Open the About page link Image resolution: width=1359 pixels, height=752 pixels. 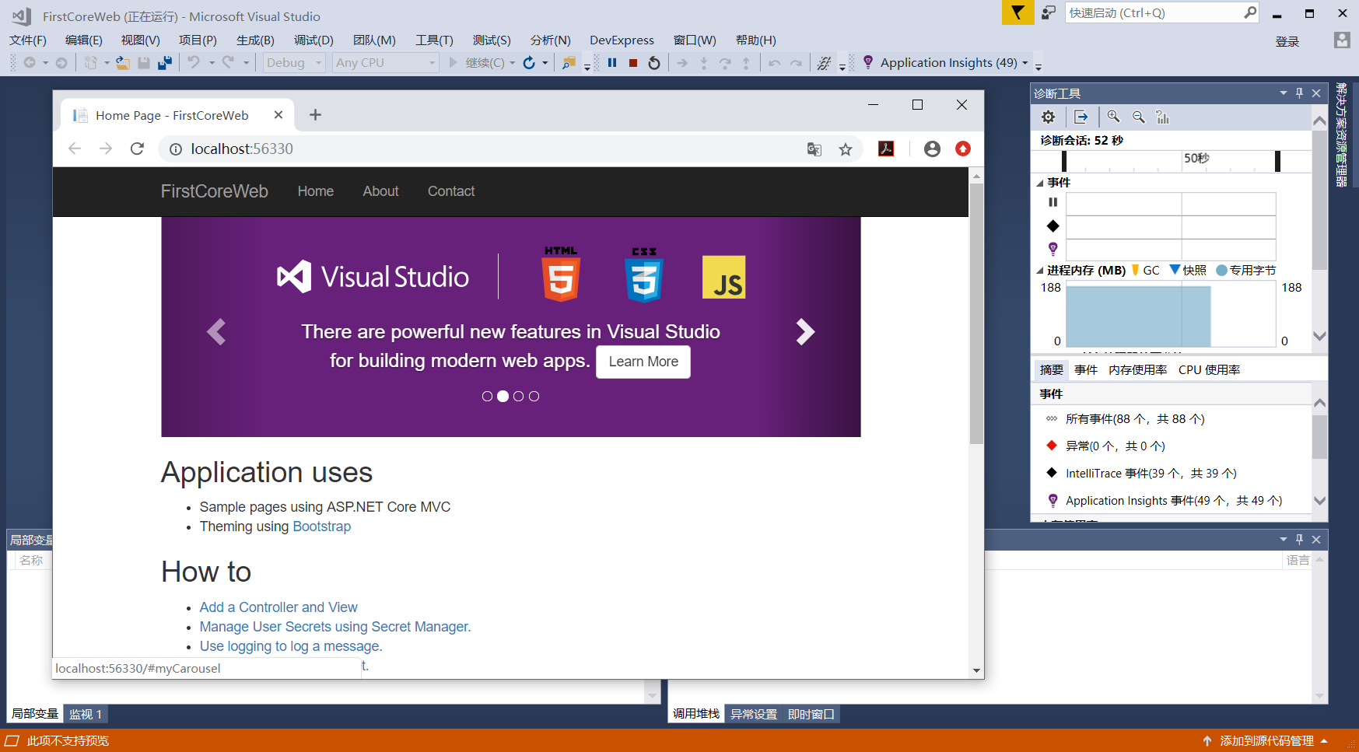click(x=380, y=191)
